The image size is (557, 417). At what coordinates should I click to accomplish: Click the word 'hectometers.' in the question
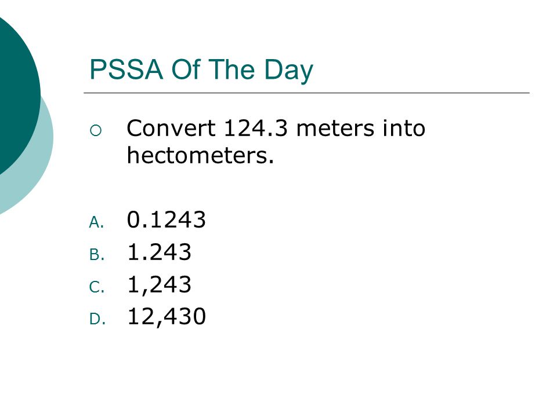pyautogui.click(x=201, y=155)
